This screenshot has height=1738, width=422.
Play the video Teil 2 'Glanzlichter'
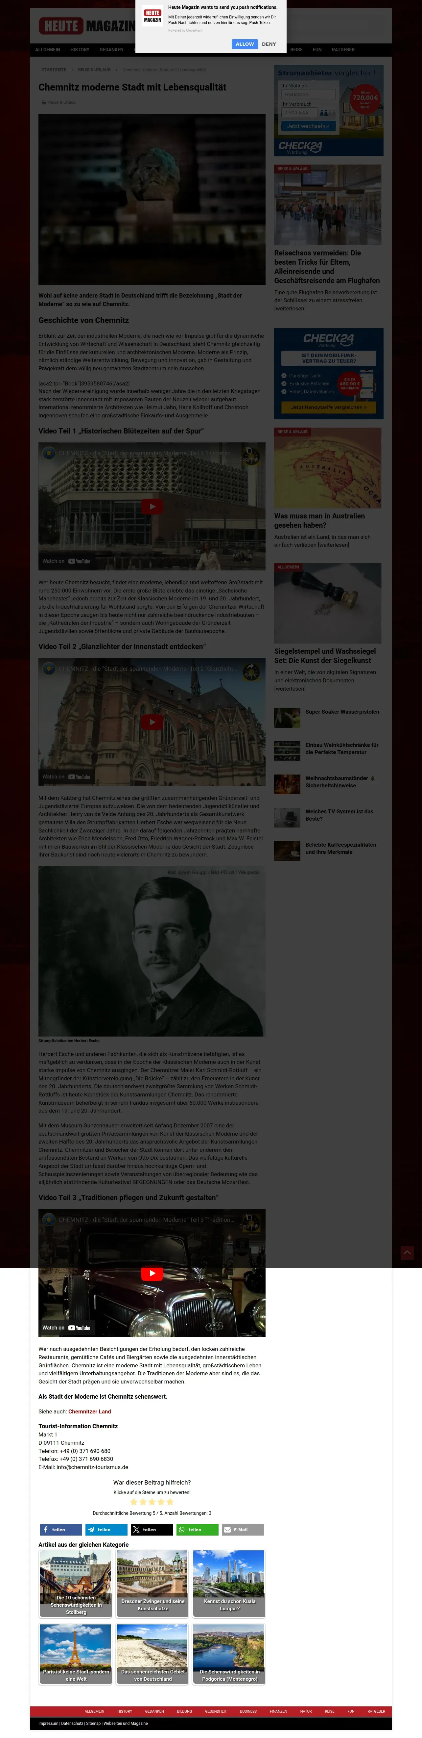click(x=152, y=722)
